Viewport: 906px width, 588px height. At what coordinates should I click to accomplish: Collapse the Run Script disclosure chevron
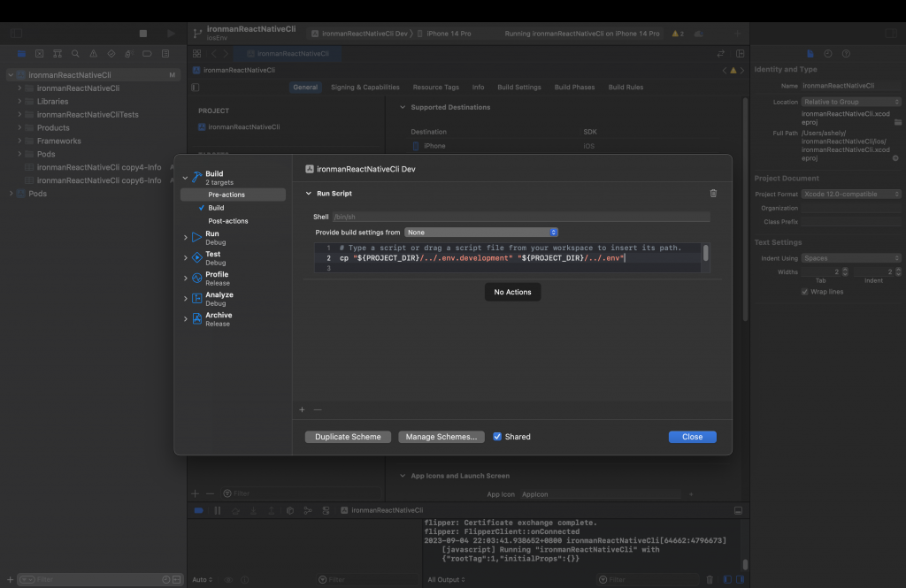pos(309,194)
